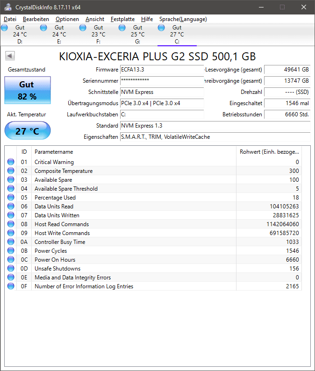Click status orb for Host Write Commands row
Viewport: 315px width, 371px height.
pyautogui.click(x=11, y=233)
